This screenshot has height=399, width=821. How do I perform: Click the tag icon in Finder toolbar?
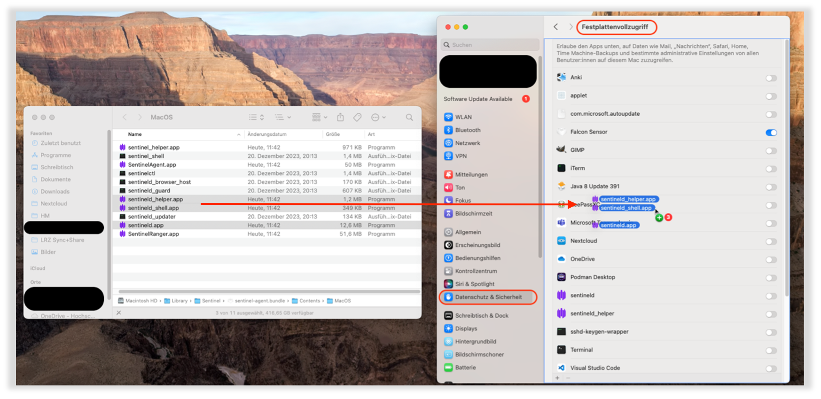point(357,117)
